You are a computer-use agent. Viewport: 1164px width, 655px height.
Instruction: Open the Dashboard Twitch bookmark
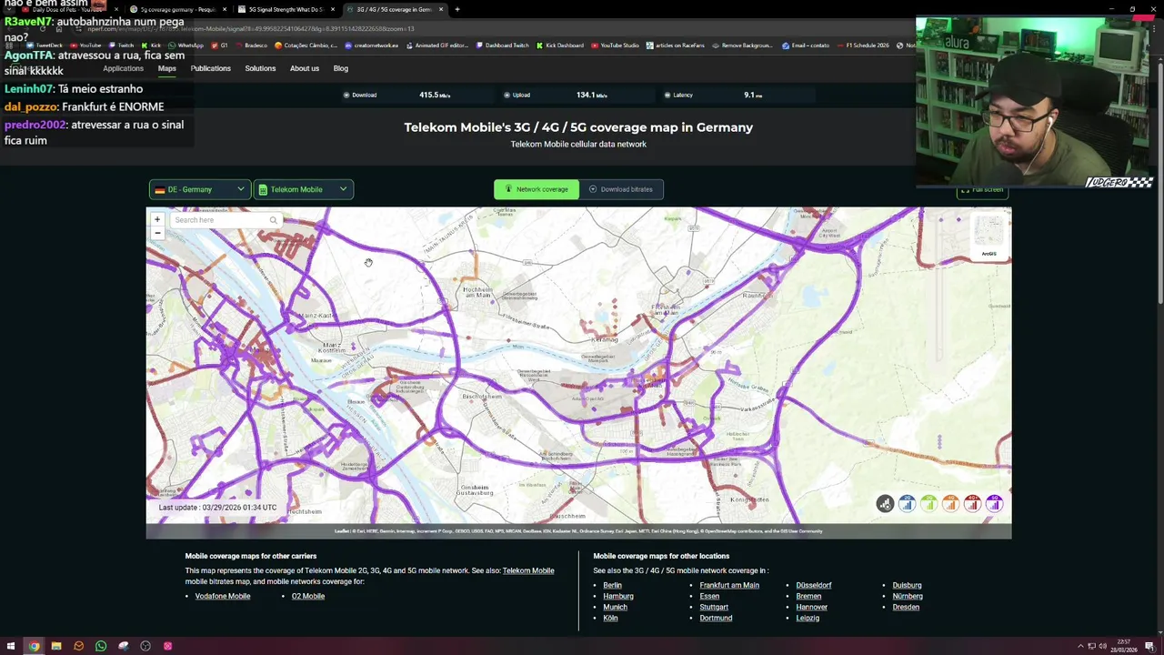click(502, 45)
